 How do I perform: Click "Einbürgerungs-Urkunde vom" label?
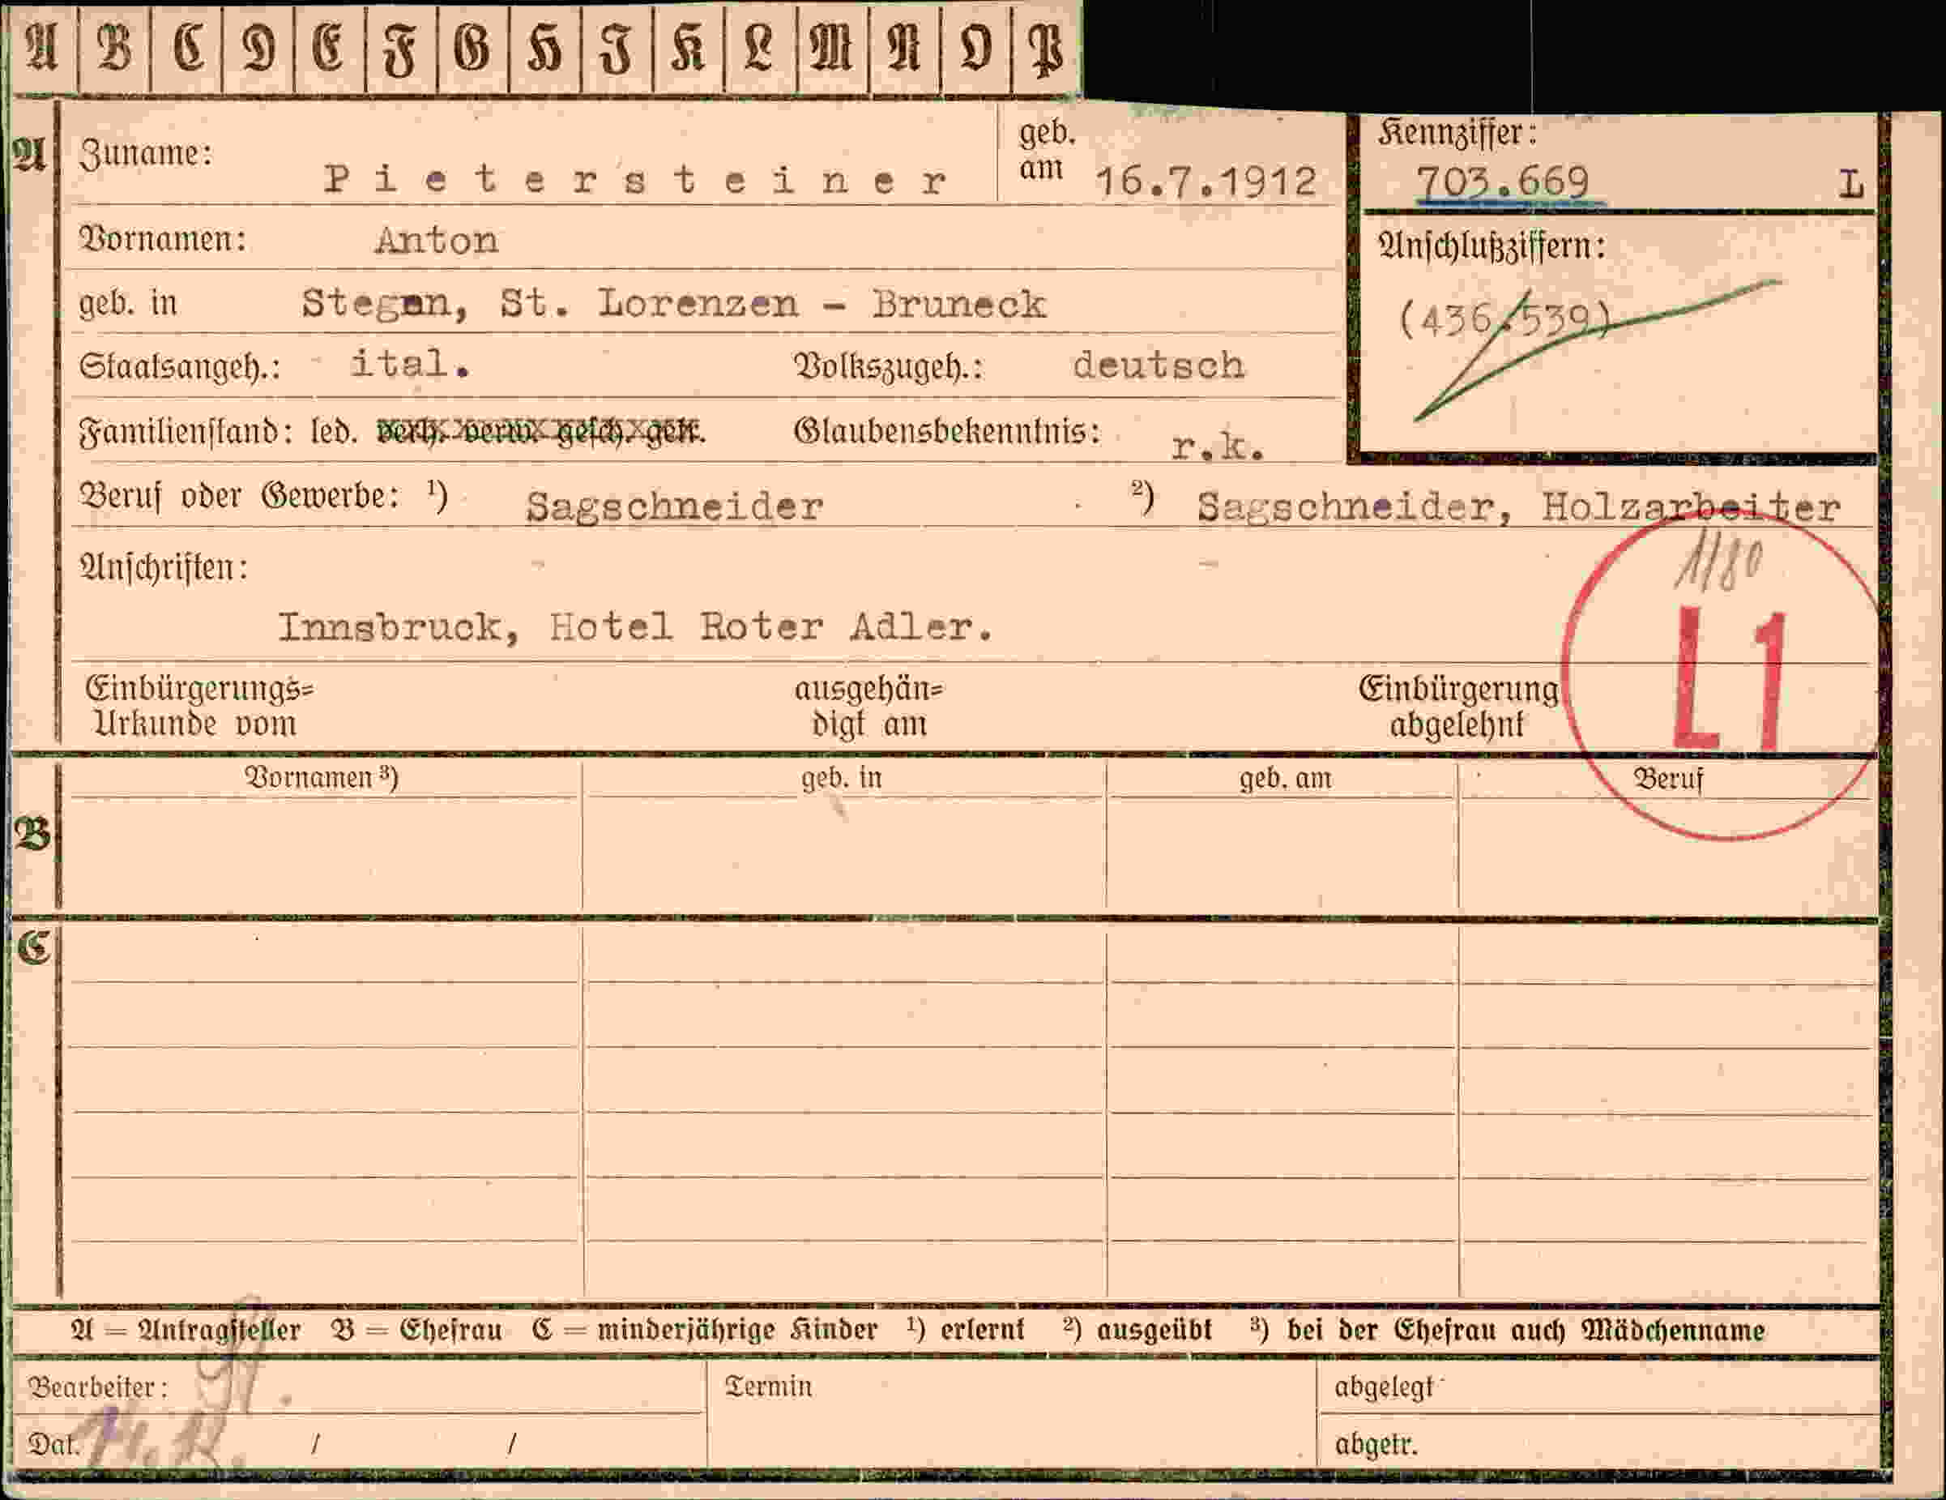pos(199,706)
